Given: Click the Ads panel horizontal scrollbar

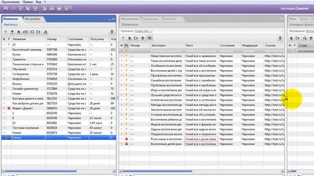Looking at the screenshot, I should coord(157,171).
